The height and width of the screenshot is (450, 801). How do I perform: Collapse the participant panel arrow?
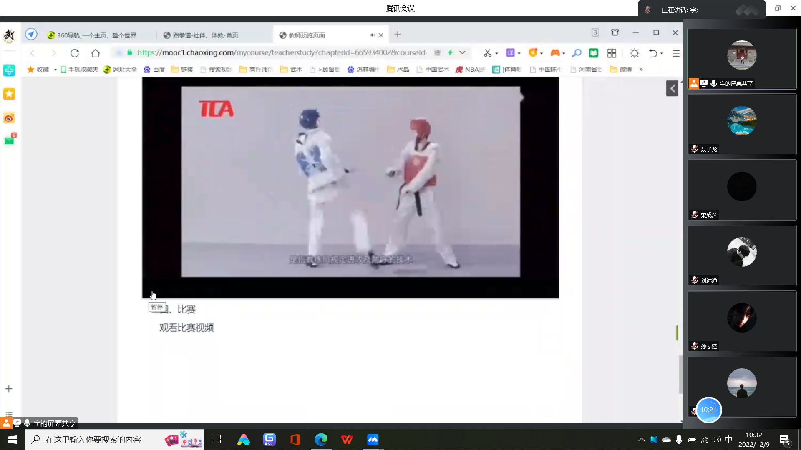click(x=672, y=88)
